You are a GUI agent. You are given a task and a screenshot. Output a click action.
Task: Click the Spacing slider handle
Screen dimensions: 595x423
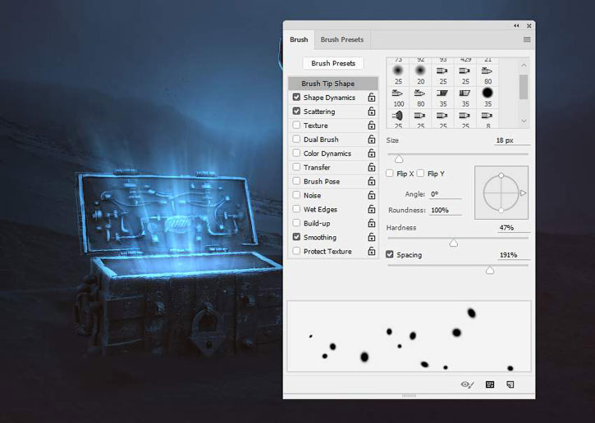point(490,270)
